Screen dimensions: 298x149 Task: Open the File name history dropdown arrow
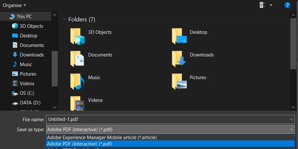(291, 119)
